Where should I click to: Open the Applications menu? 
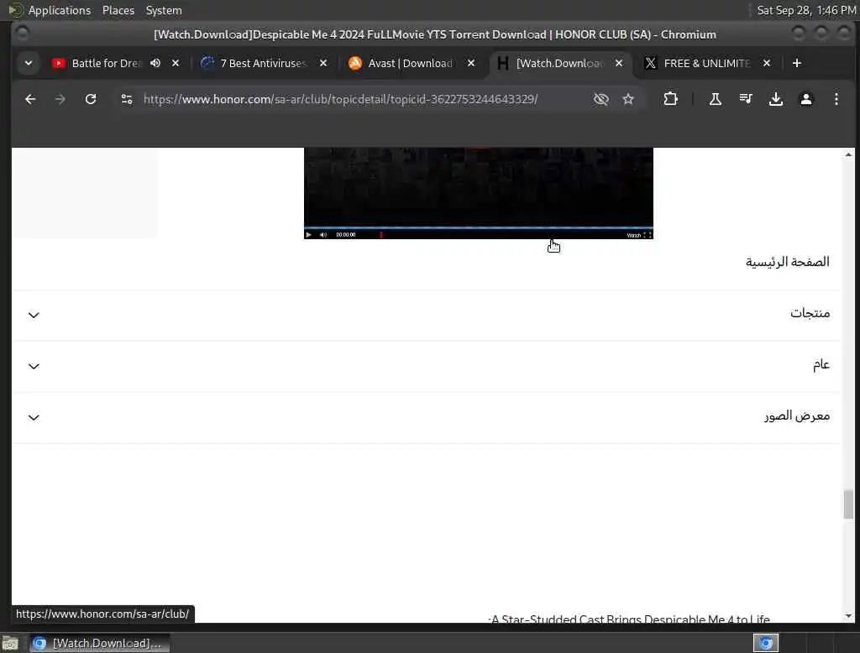pos(60,10)
